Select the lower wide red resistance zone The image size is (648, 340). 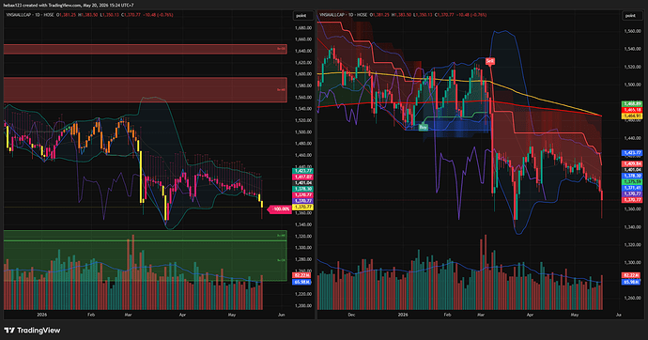click(145, 89)
